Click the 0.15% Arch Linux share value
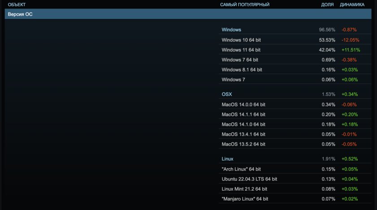This screenshot has width=377, height=210. click(x=329, y=169)
